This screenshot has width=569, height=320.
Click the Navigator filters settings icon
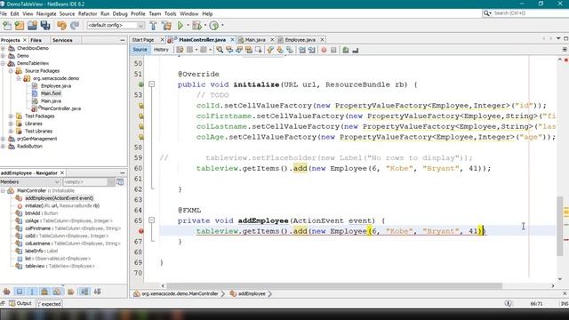coord(120,181)
